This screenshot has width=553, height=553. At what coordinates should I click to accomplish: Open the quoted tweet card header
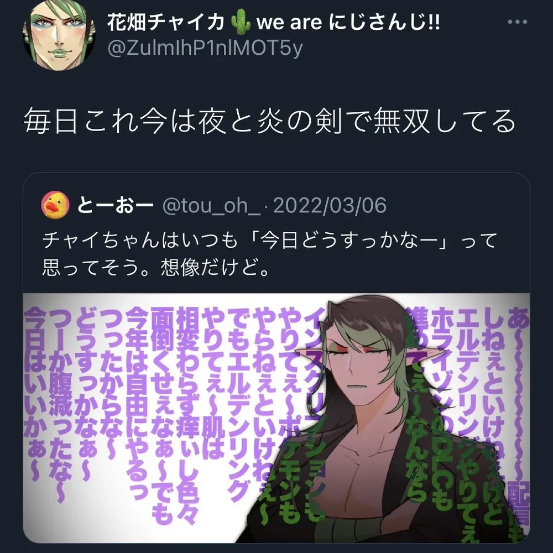point(213,206)
